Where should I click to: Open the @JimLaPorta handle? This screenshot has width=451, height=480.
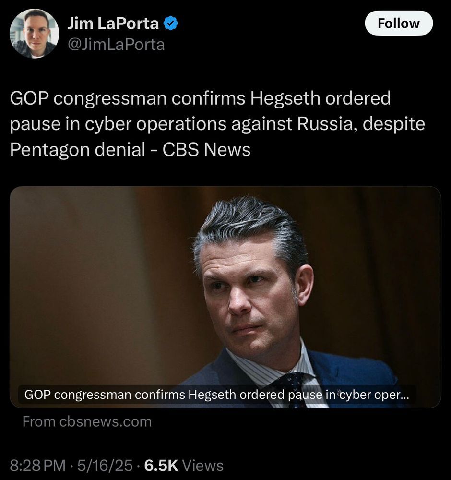point(116,45)
